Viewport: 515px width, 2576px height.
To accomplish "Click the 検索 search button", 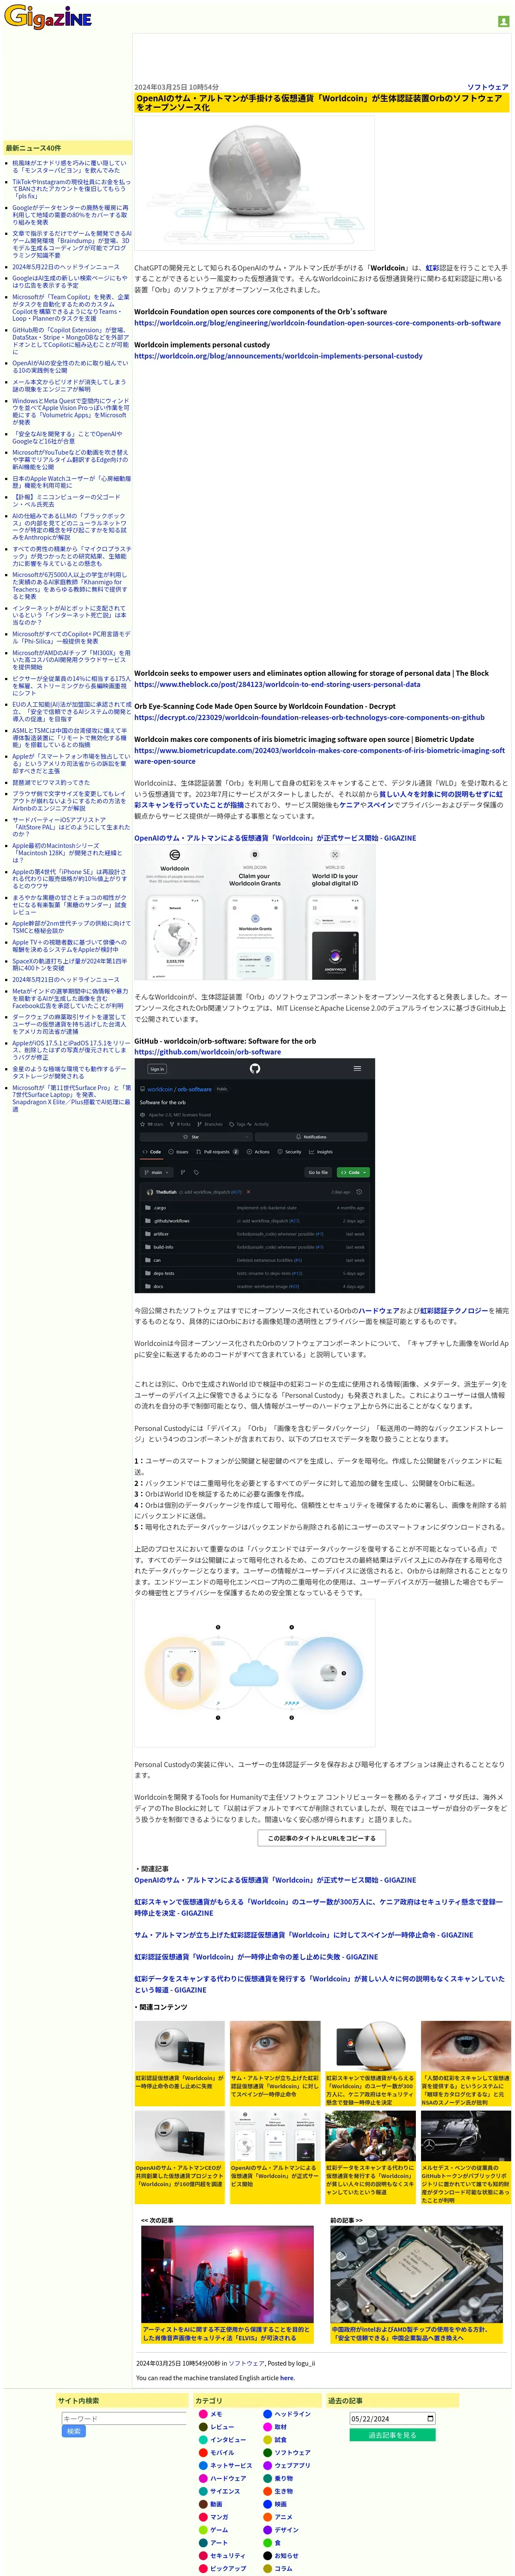I will click(x=73, y=2431).
